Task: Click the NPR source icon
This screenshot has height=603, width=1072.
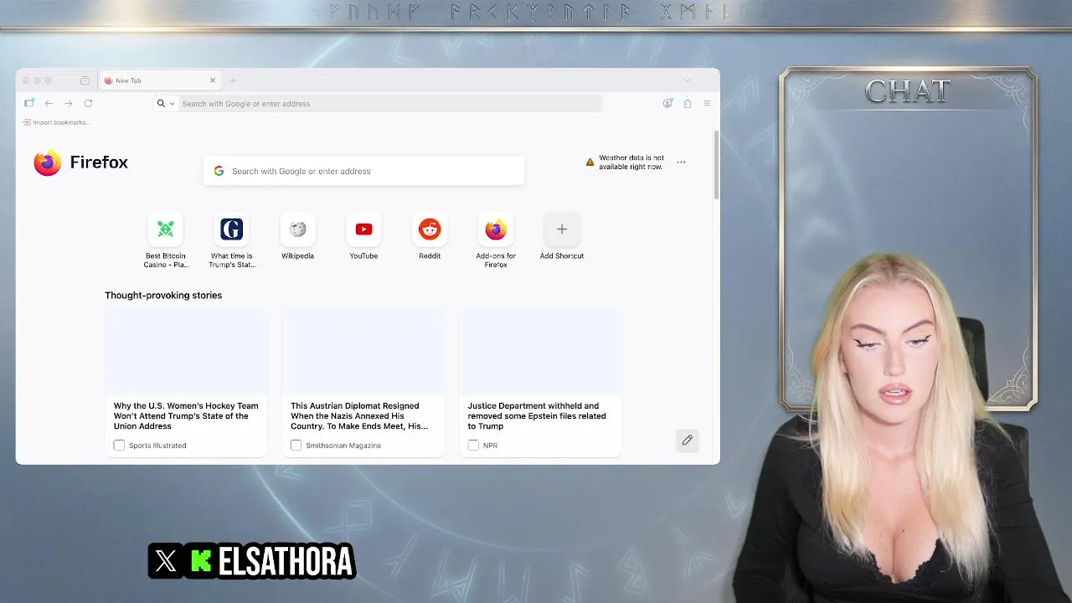Action: coord(473,446)
